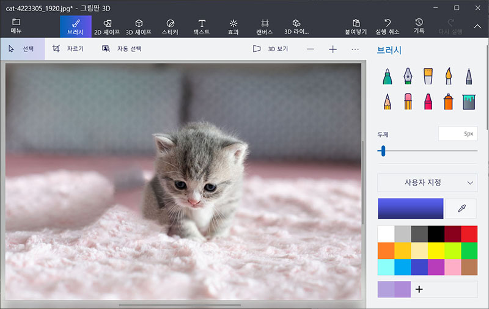489x309 pixels.
Task: Select the pencil brush
Action: 388,101
